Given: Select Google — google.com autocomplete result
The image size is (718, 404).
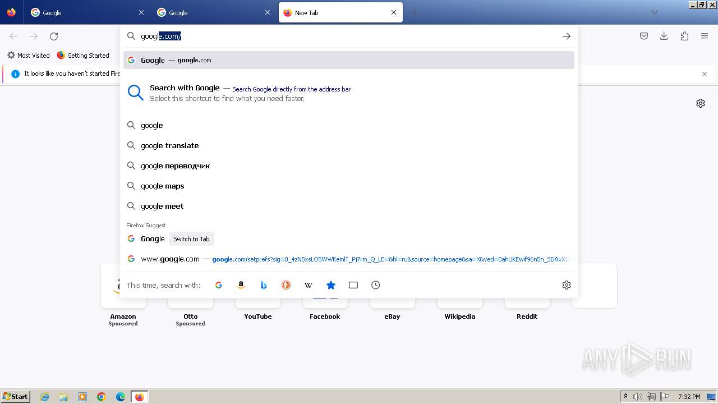Looking at the screenshot, I should [349, 60].
